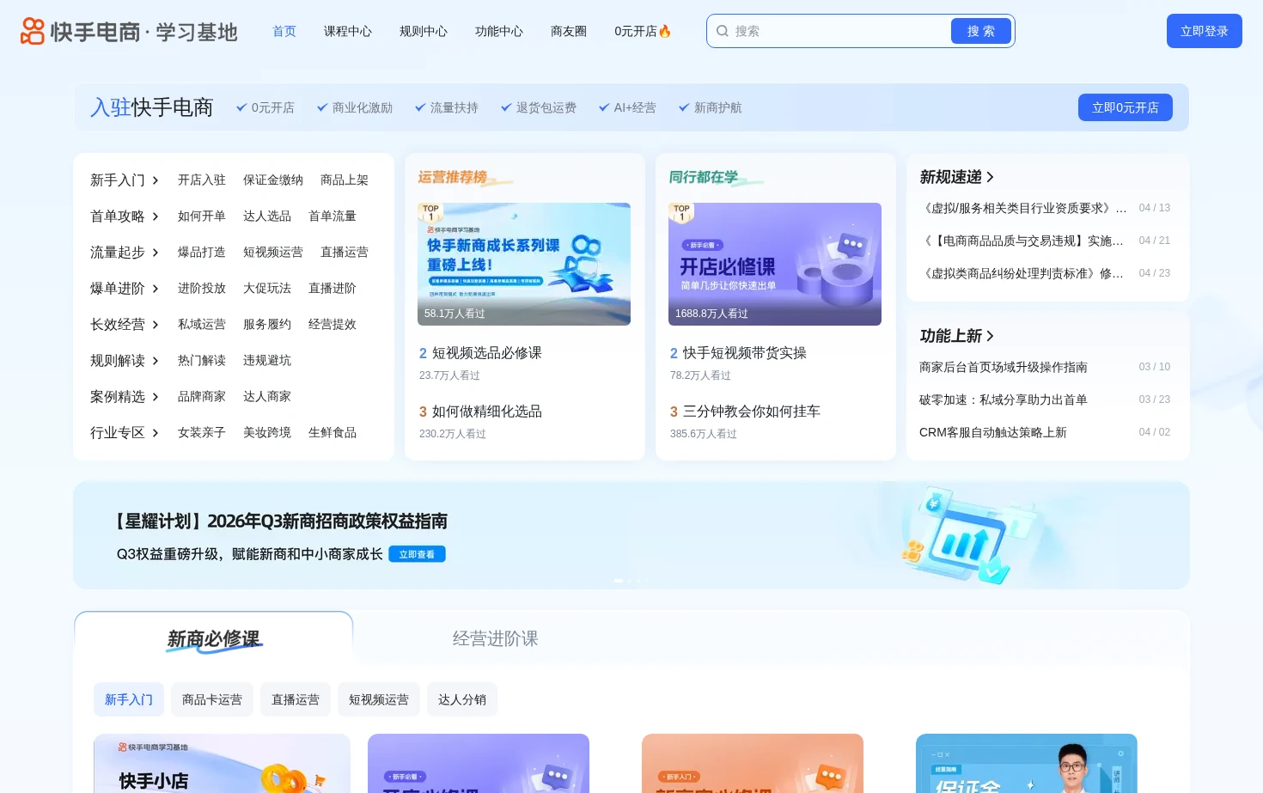
Task: Select the 商品卡运营 filter chip
Action: [x=212, y=699]
